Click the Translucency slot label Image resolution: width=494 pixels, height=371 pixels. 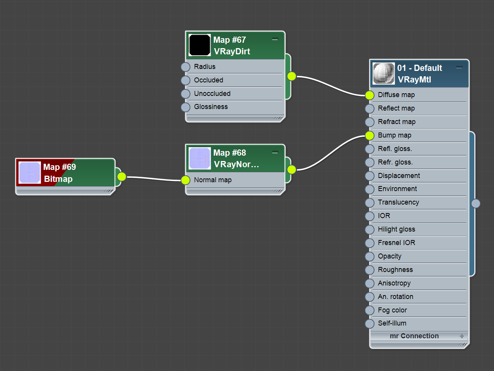398,202
